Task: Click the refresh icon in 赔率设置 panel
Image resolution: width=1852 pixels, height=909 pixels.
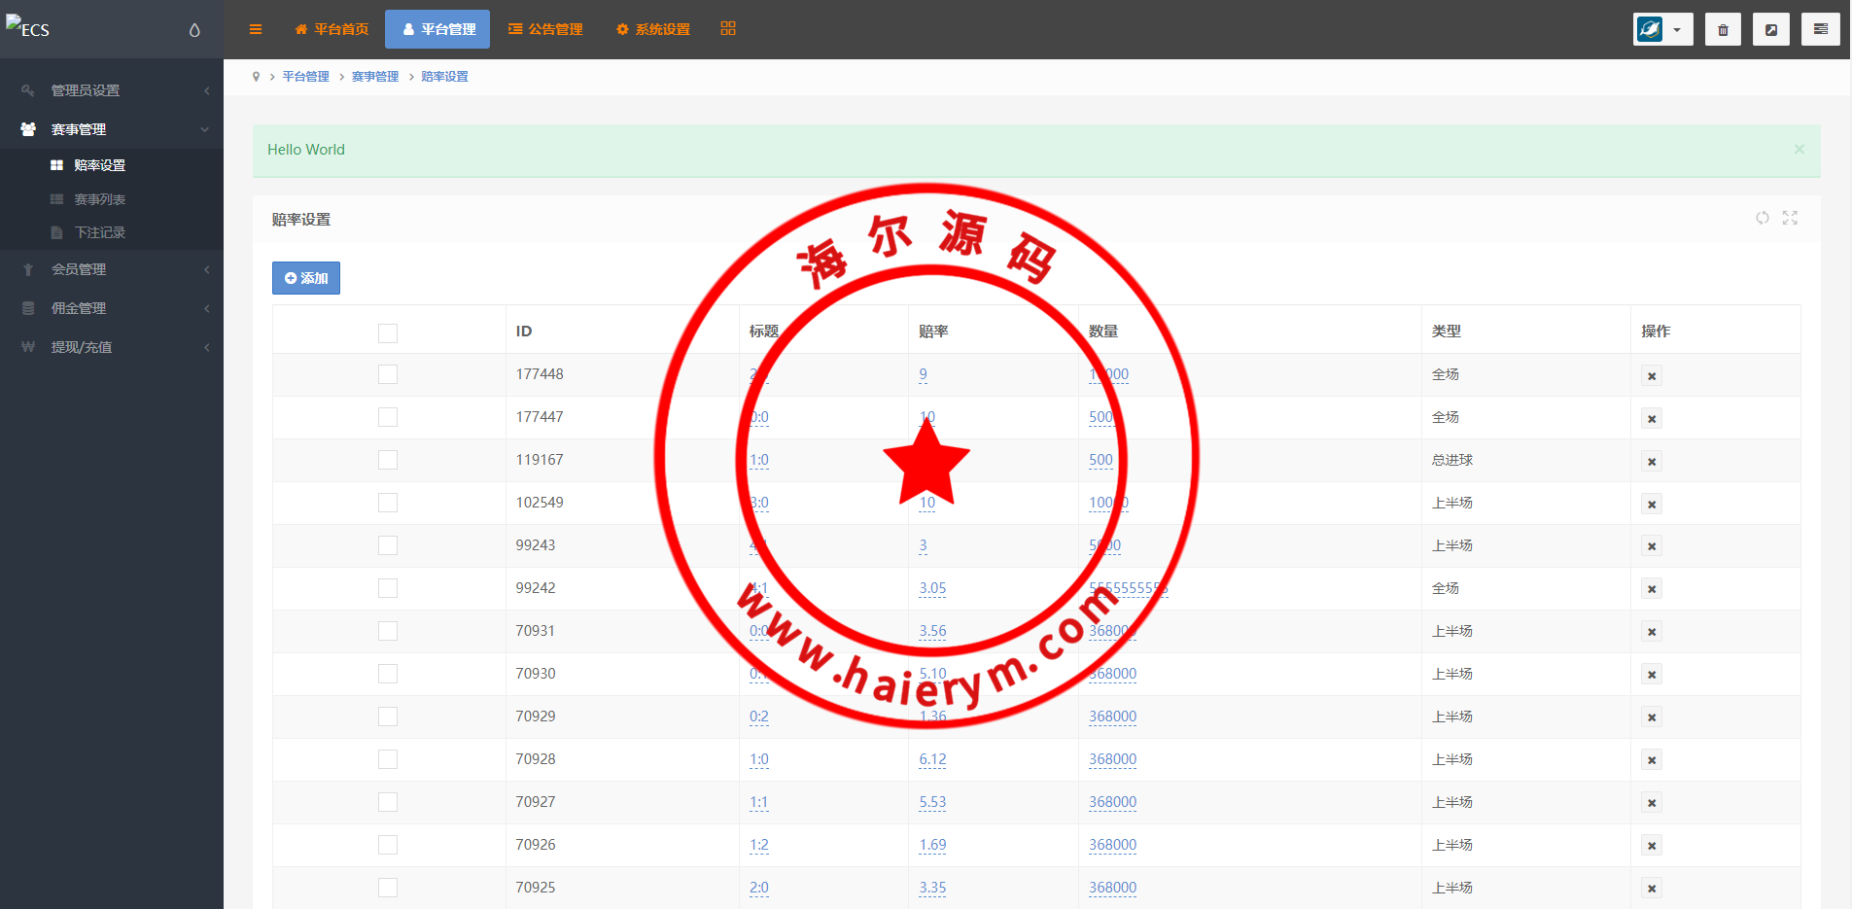Action: 1762,218
